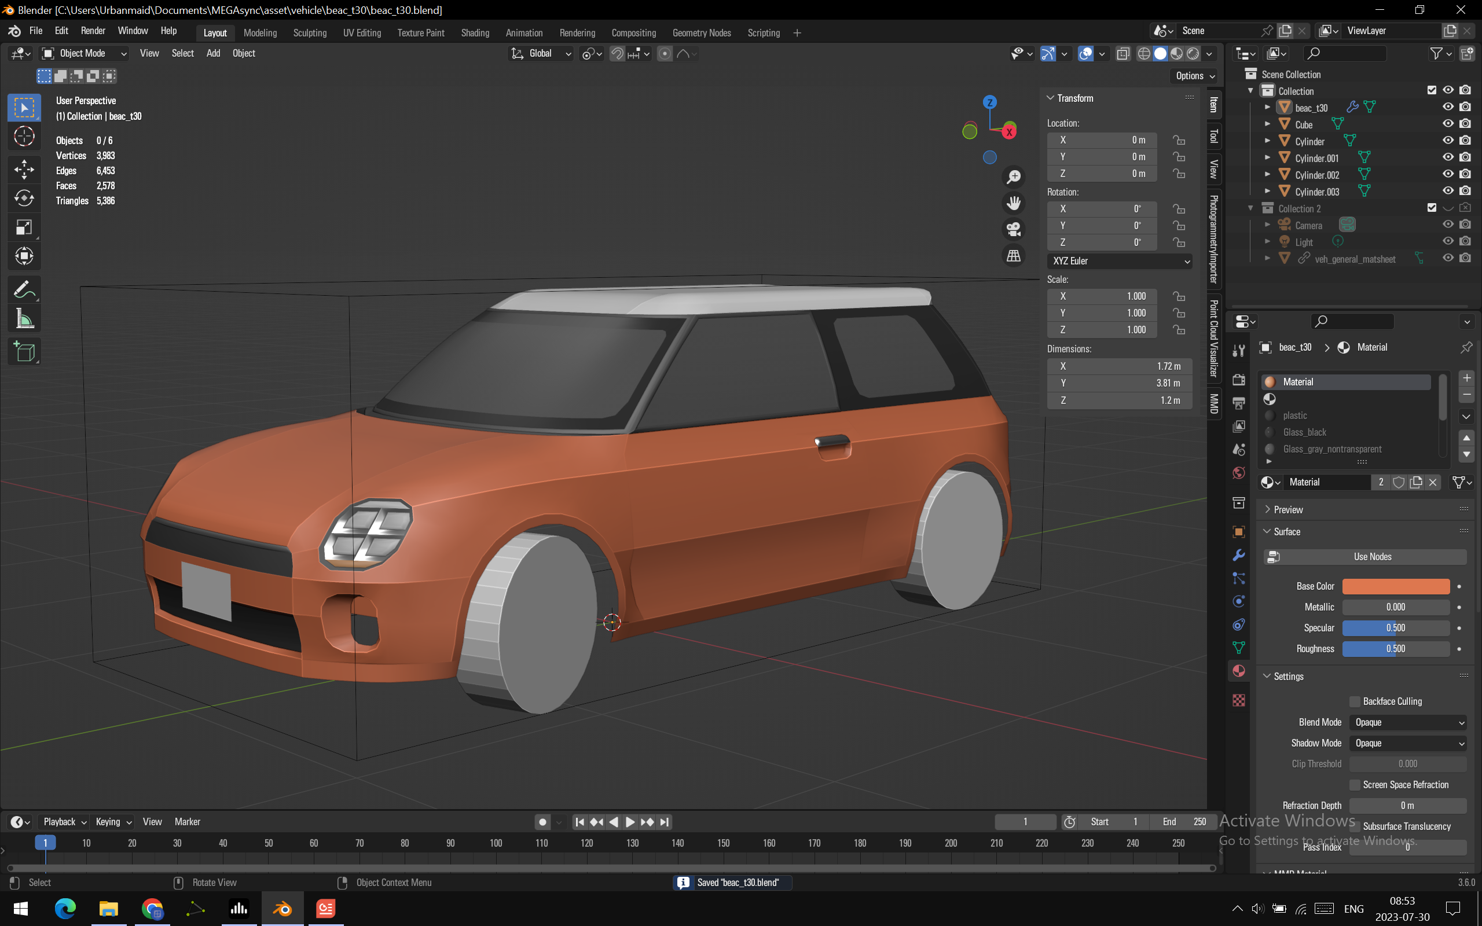This screenshot has width=1482, height=926.
Task: Click the Base Color swatch
Action: point(1395,586)
